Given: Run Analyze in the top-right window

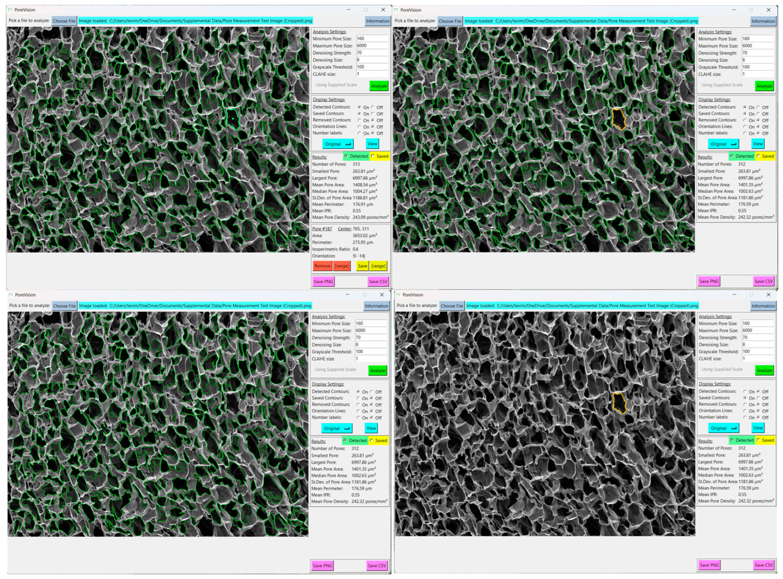Looking at the screenshot, I should pyautogui.click(x=764, y=86).
